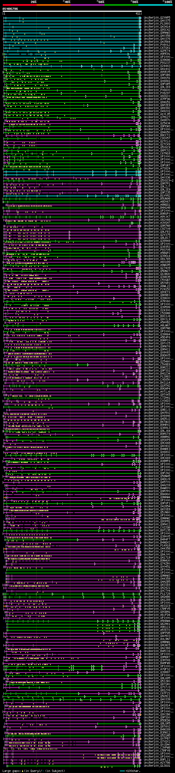Image resolution: width=175 pixels, height=773 pixels.
Task: Select the UniRef100_Q39005 label
Action: point(157,537)
